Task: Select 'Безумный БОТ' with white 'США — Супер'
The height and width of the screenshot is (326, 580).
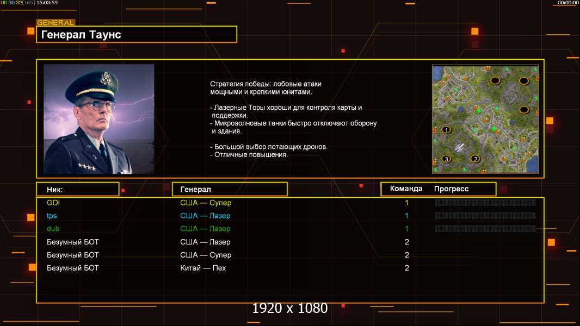Action: click(x=73, y=255)
